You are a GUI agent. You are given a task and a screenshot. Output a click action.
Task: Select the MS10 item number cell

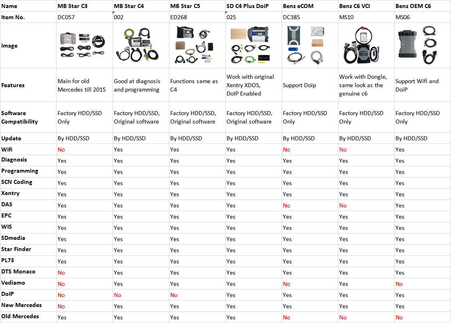coord(346,17)
